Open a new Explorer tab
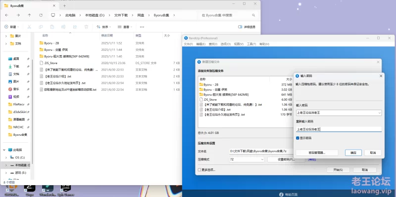 coord(64,5)
